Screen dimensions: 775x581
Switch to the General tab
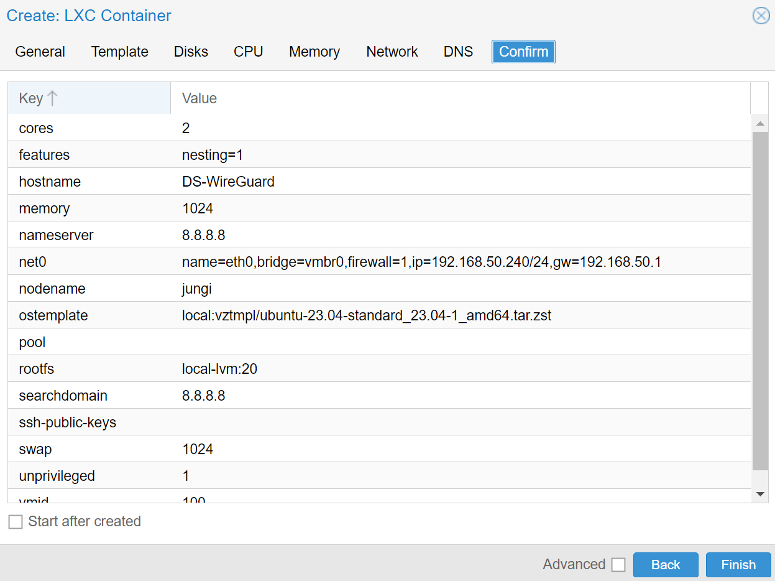point(40,52)
